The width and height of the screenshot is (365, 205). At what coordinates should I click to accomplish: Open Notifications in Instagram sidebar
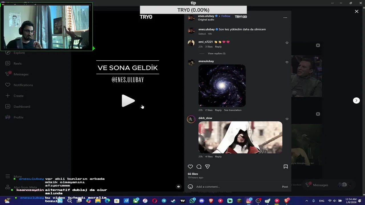click(x=19, y=85)
